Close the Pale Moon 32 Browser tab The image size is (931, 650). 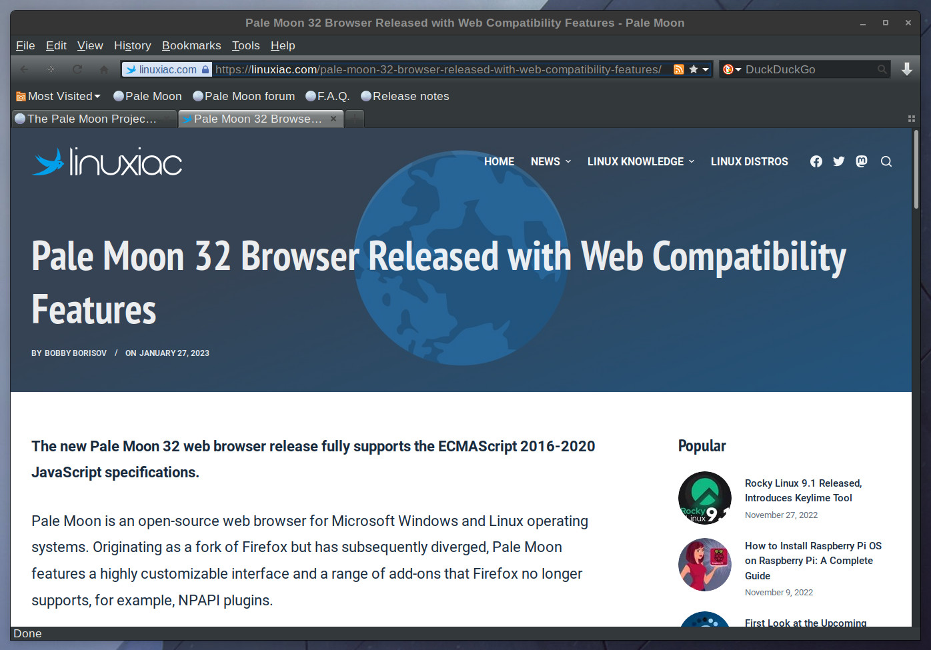coord(333,119)
